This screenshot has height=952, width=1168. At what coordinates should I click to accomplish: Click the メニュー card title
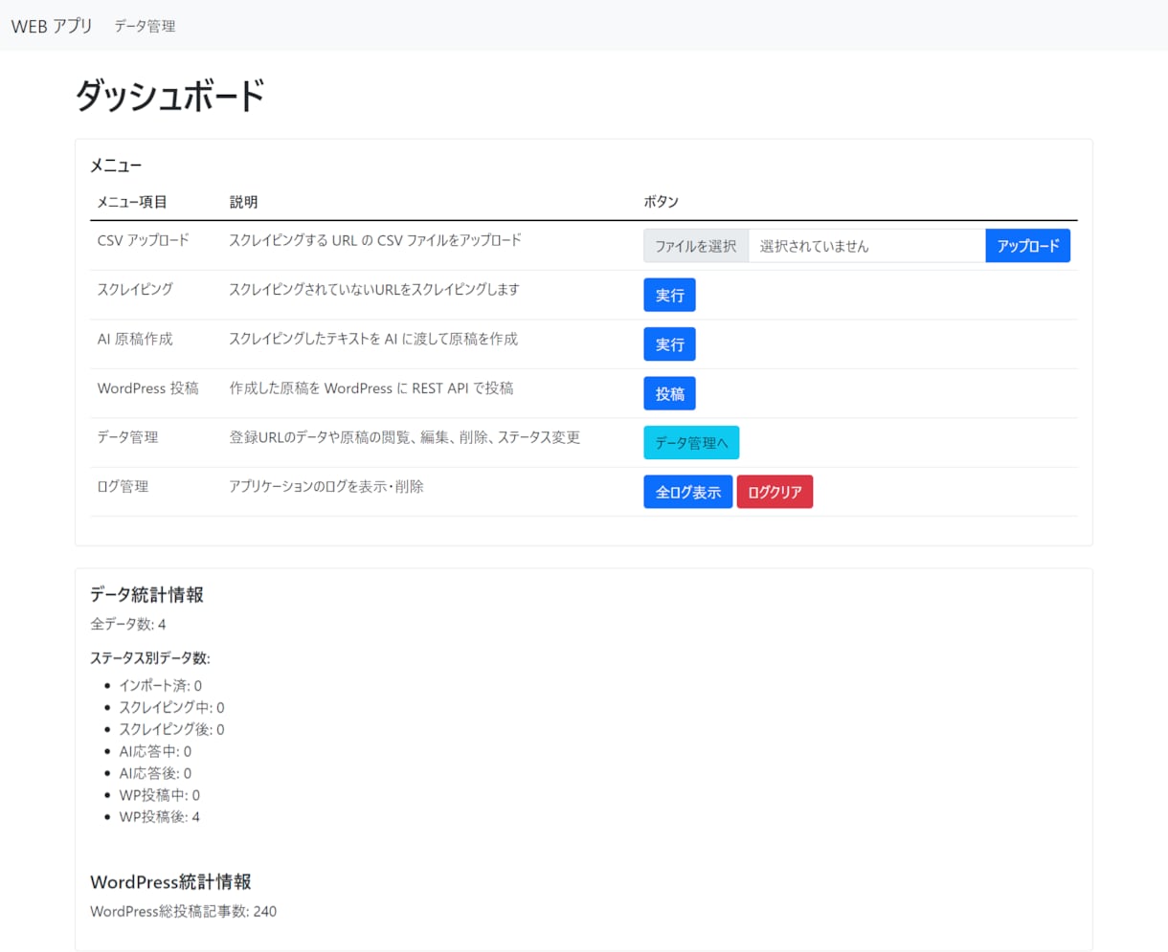[116, 166]
